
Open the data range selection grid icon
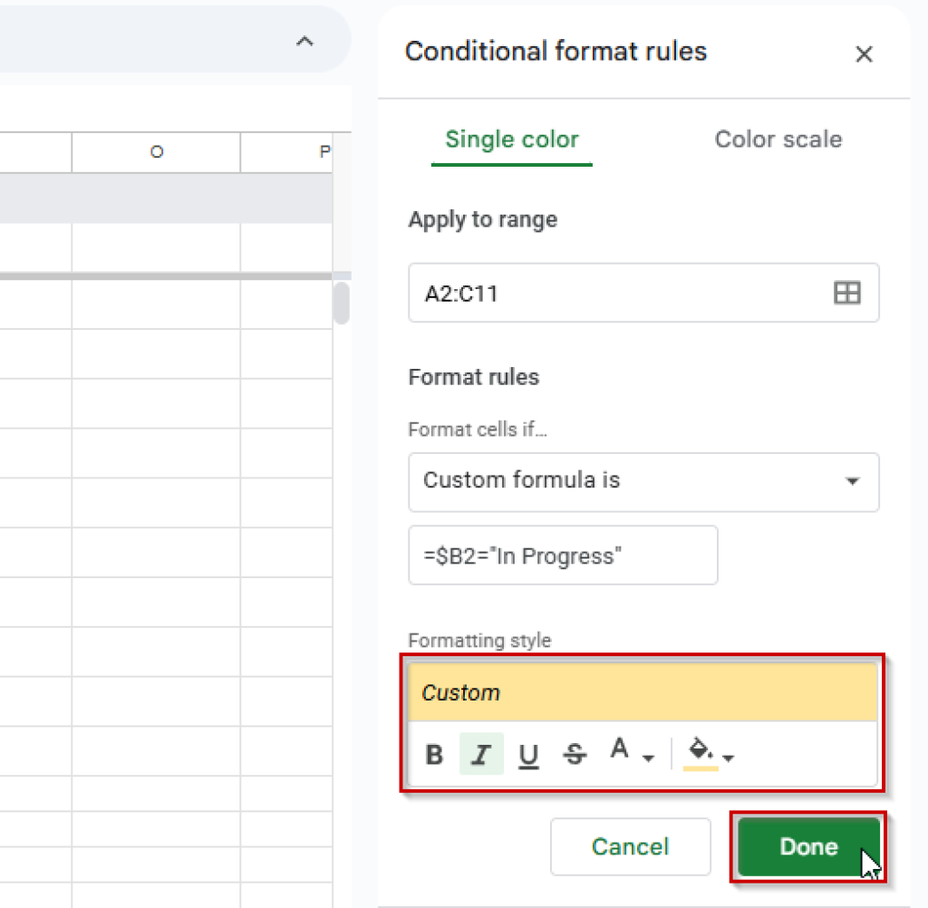click(847, 293)
